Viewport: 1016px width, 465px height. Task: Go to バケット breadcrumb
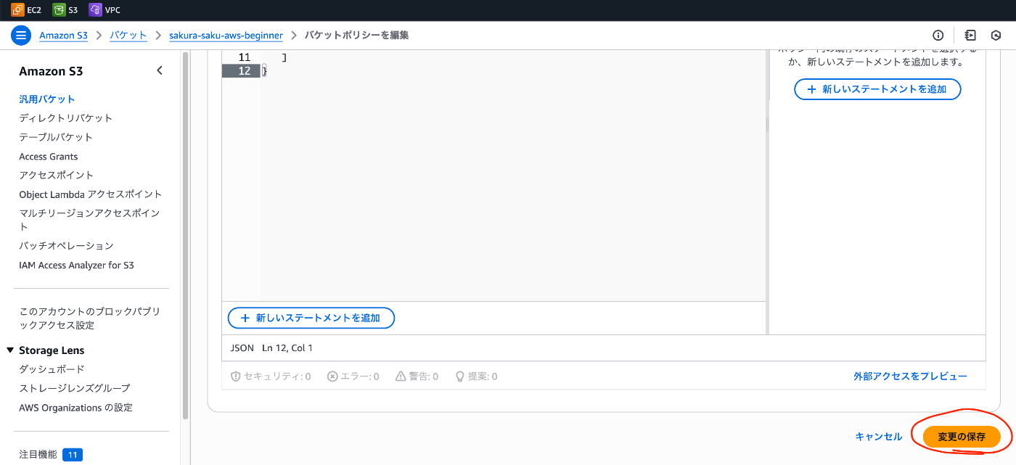click(x=128, y=35)
